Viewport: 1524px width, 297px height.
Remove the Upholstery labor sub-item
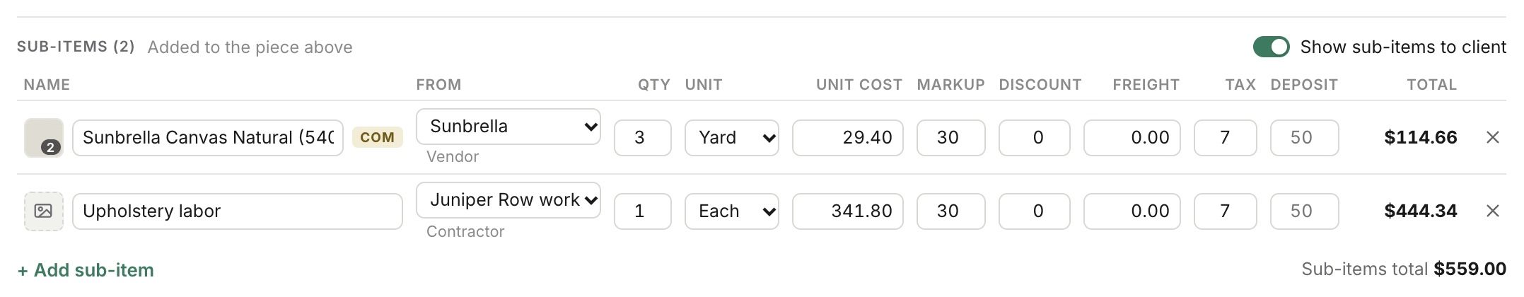point(1492,211)
